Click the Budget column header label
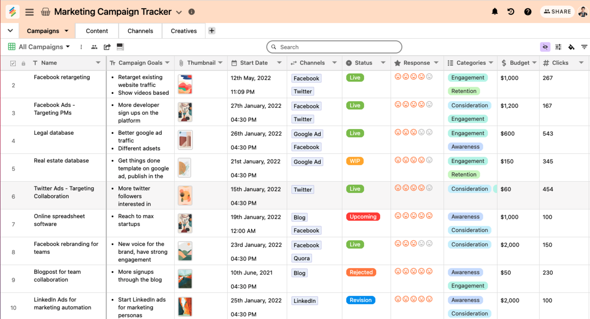 point(518,62)
